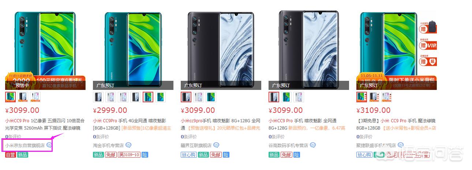Open the 小米京东自营旗舰店 store link
This screenshot has height=170, width=472.
point(25,145)
